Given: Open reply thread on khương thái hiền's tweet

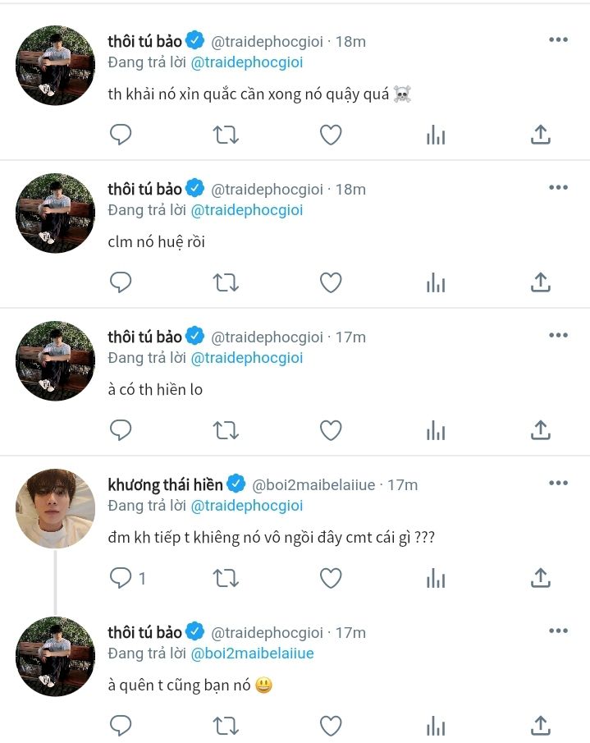Looking at the screenshot, I should (121, 578).
